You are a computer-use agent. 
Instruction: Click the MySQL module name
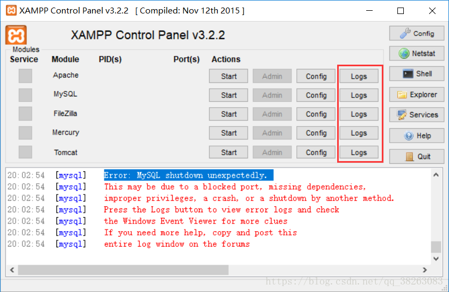tap(65, 94)
